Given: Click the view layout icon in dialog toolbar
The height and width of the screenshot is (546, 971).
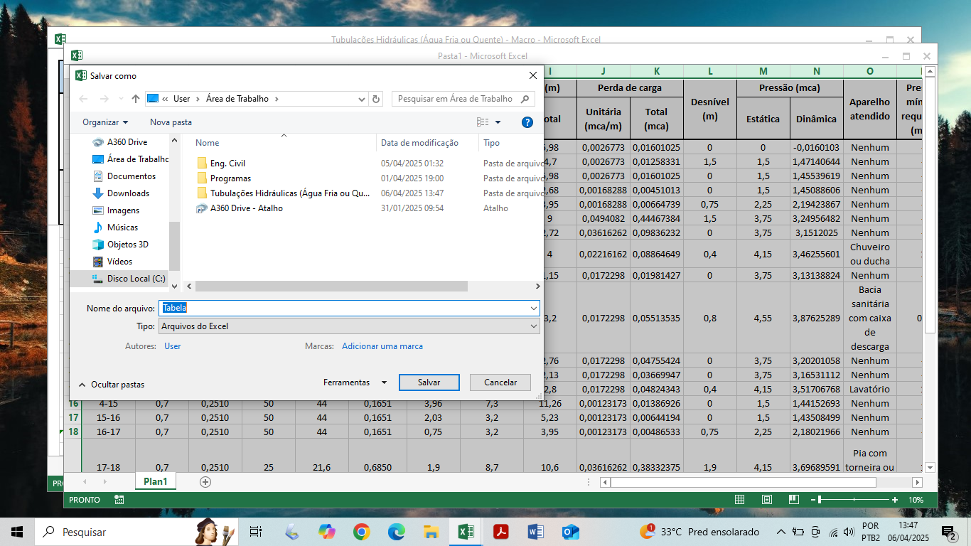Looking at the screenshot, I should 483,122.
